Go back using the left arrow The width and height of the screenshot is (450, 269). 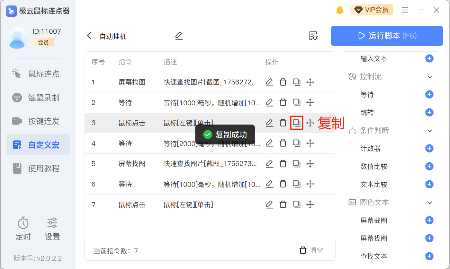point(89,36)
